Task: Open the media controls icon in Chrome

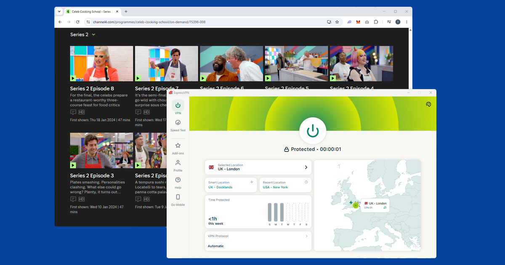Action: tap(389, 22)
